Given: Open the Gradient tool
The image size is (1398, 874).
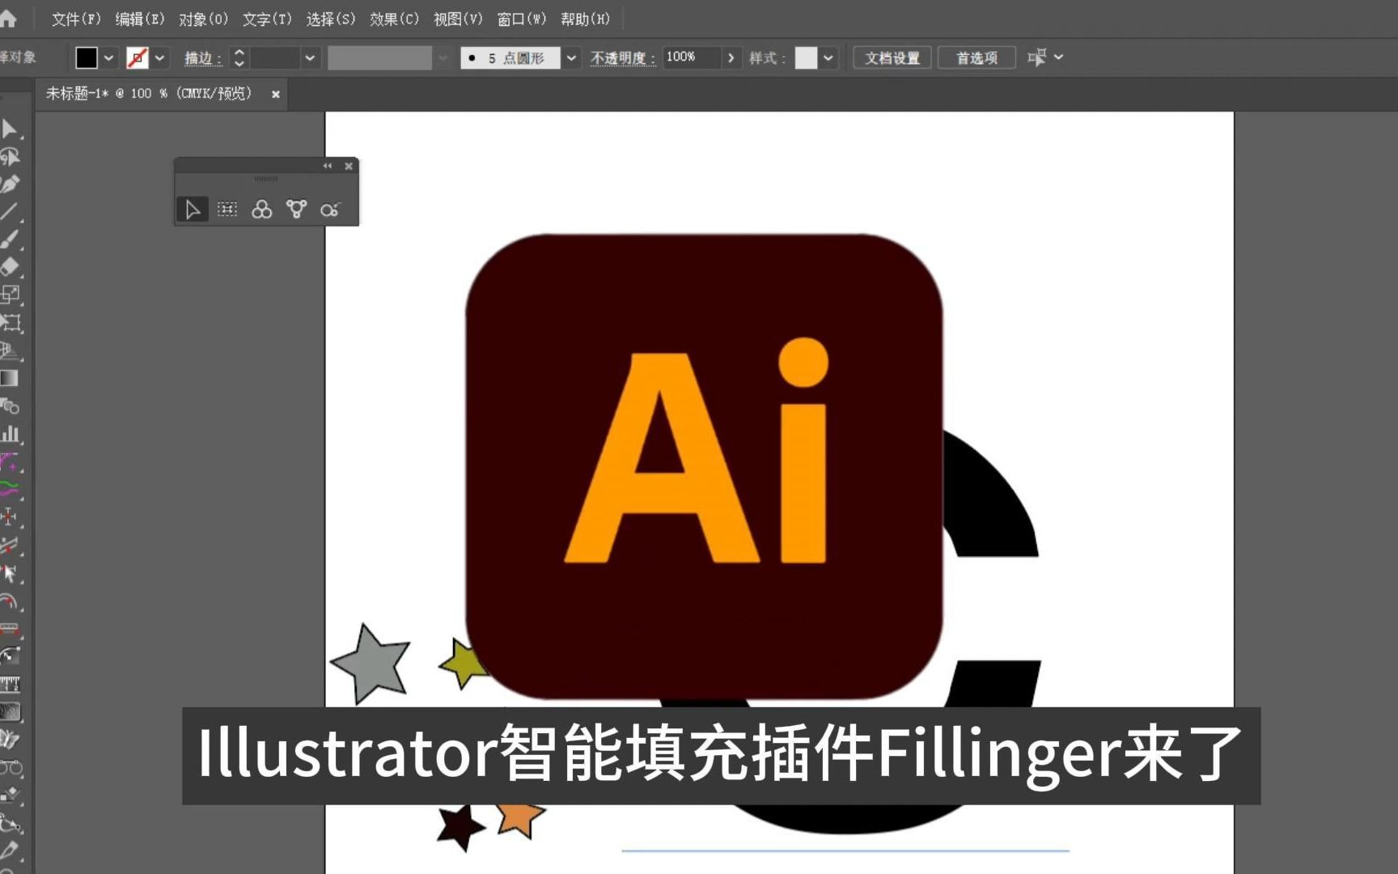Looking at the screenshot, I should click(11, 378).
